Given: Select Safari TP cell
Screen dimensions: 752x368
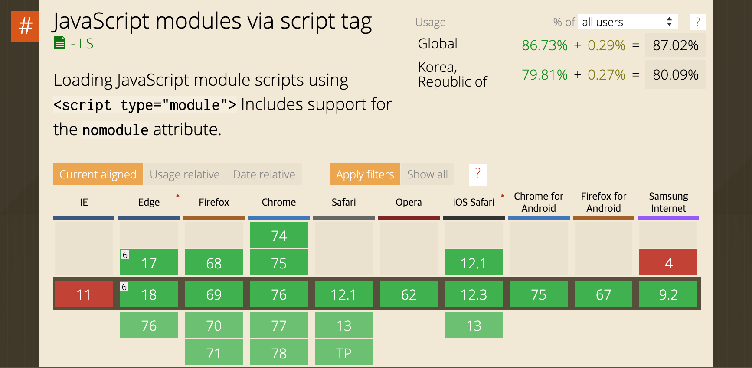Looking at the screenshot, I should coord(344,352).
